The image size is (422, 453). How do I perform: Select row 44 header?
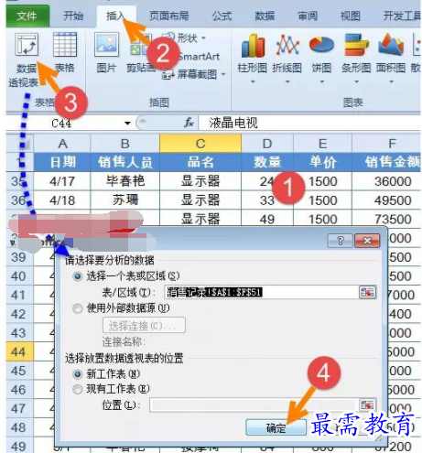coord(19,351)
